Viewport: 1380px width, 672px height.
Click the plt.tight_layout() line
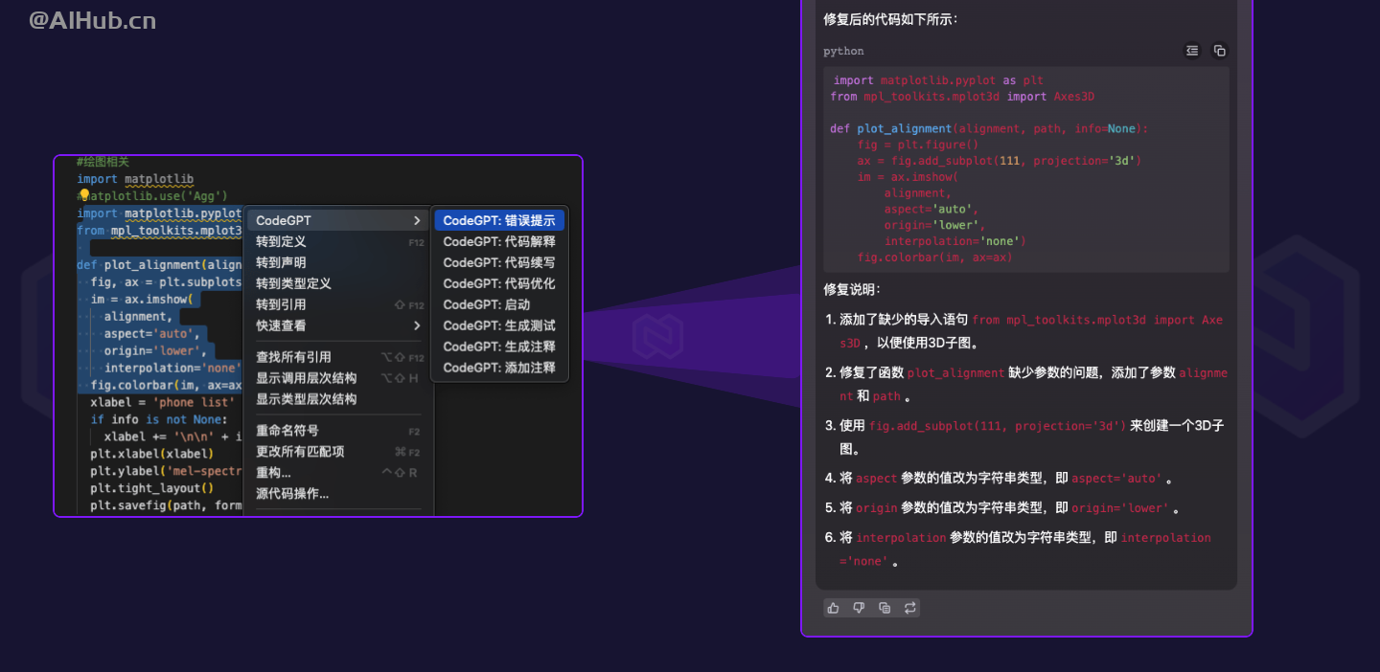point(152,488)
